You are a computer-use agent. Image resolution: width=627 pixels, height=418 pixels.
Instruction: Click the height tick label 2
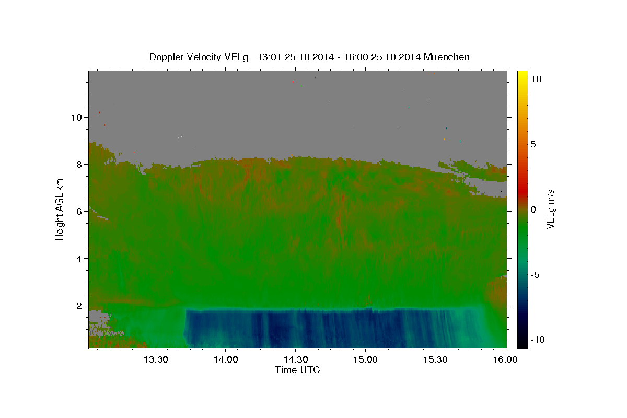coord(78,306)
